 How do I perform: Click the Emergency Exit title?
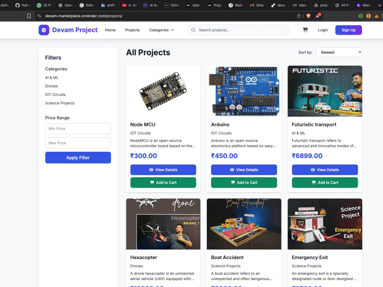(310, 258)
